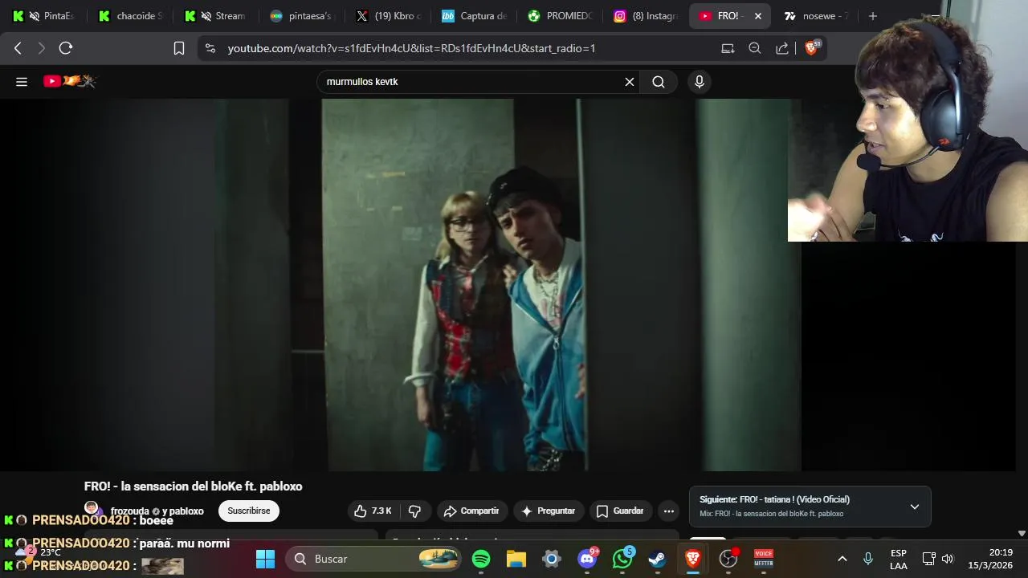Click the cast/media device icon in address bar
This screenshot has height=578, width=1028.
coord(728,48)
